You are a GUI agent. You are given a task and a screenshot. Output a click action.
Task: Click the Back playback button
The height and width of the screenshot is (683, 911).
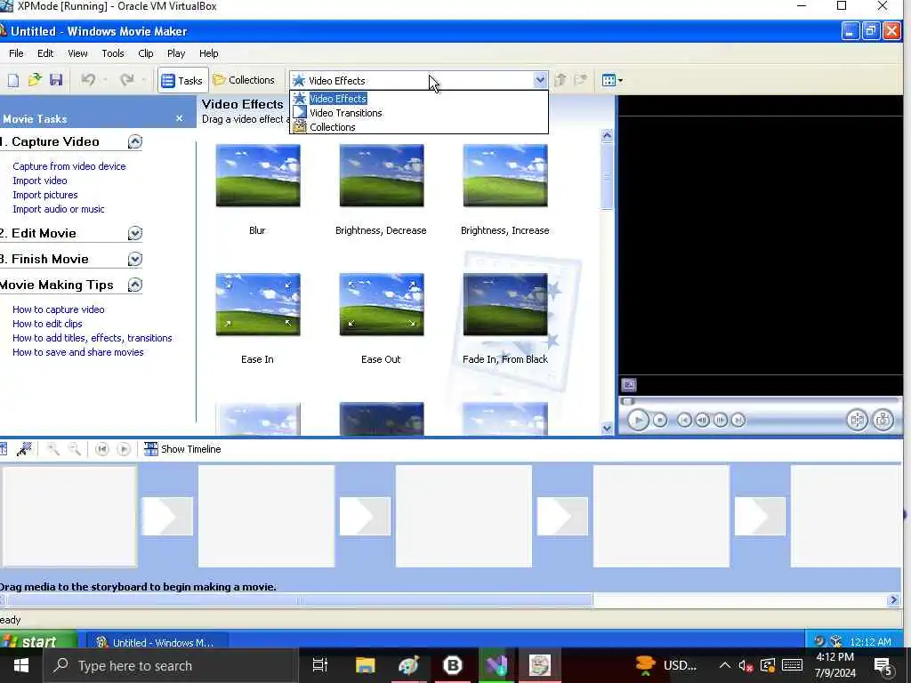pos(684,420)
